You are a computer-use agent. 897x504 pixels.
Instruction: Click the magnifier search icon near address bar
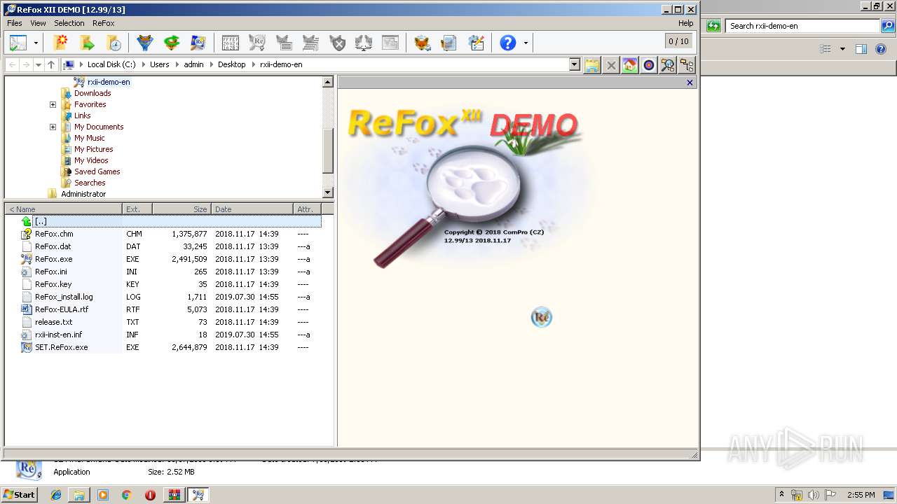668,65
